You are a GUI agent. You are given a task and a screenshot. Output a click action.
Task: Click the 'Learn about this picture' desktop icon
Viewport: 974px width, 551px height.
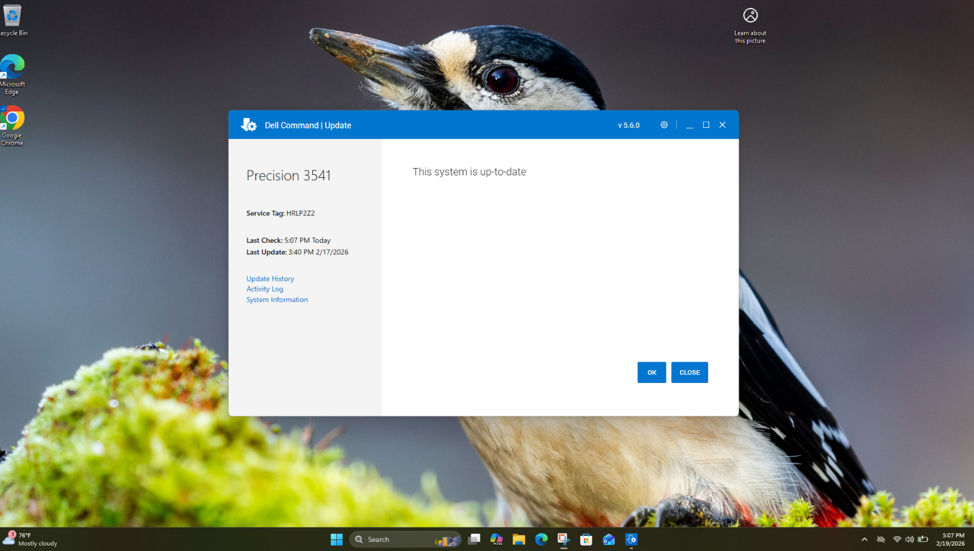pos(750,26)
